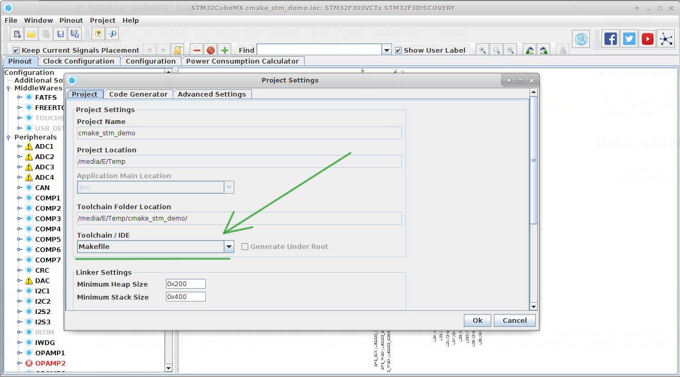Switch to the Clock Configuration tab
Image resolution: width=680 pixels, height=377 pixels.
79,61
